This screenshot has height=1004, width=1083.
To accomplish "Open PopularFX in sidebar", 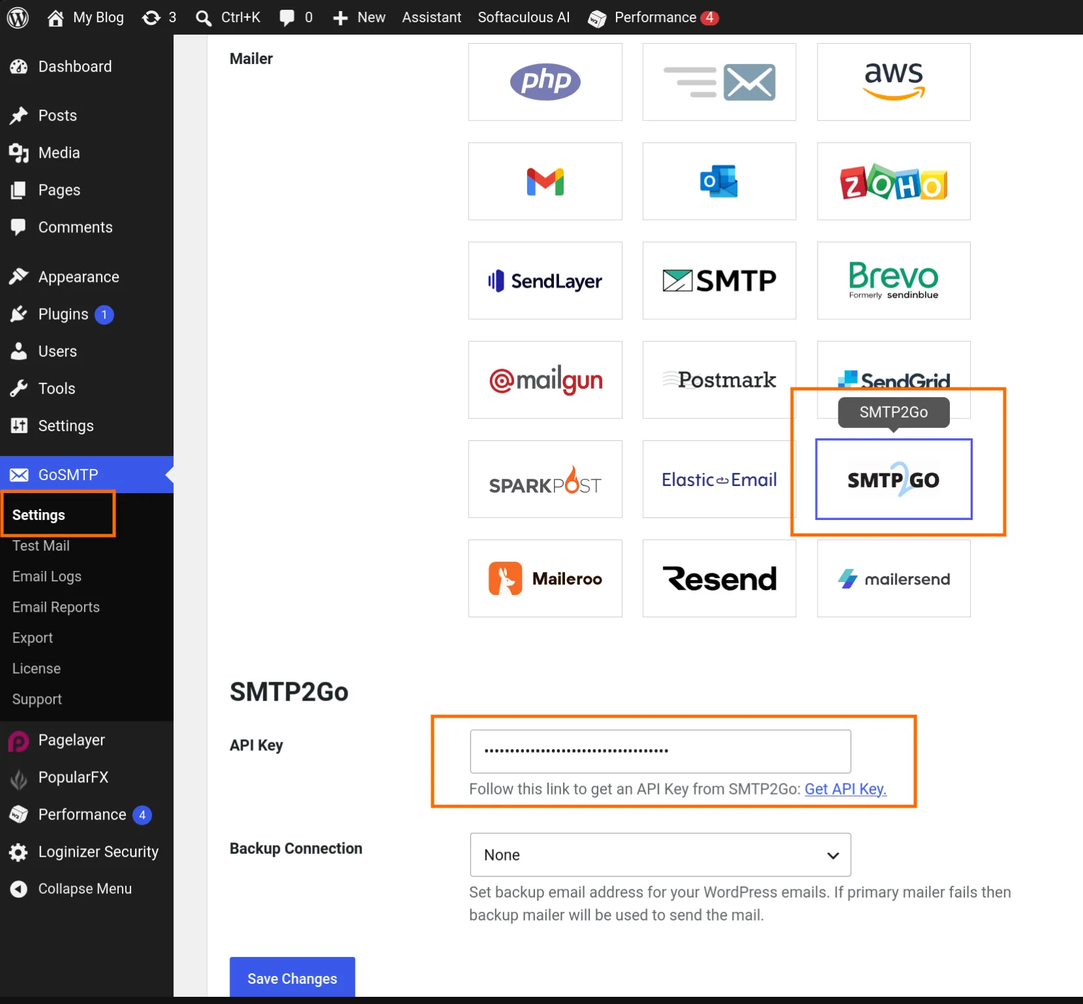I will (87, 777).
